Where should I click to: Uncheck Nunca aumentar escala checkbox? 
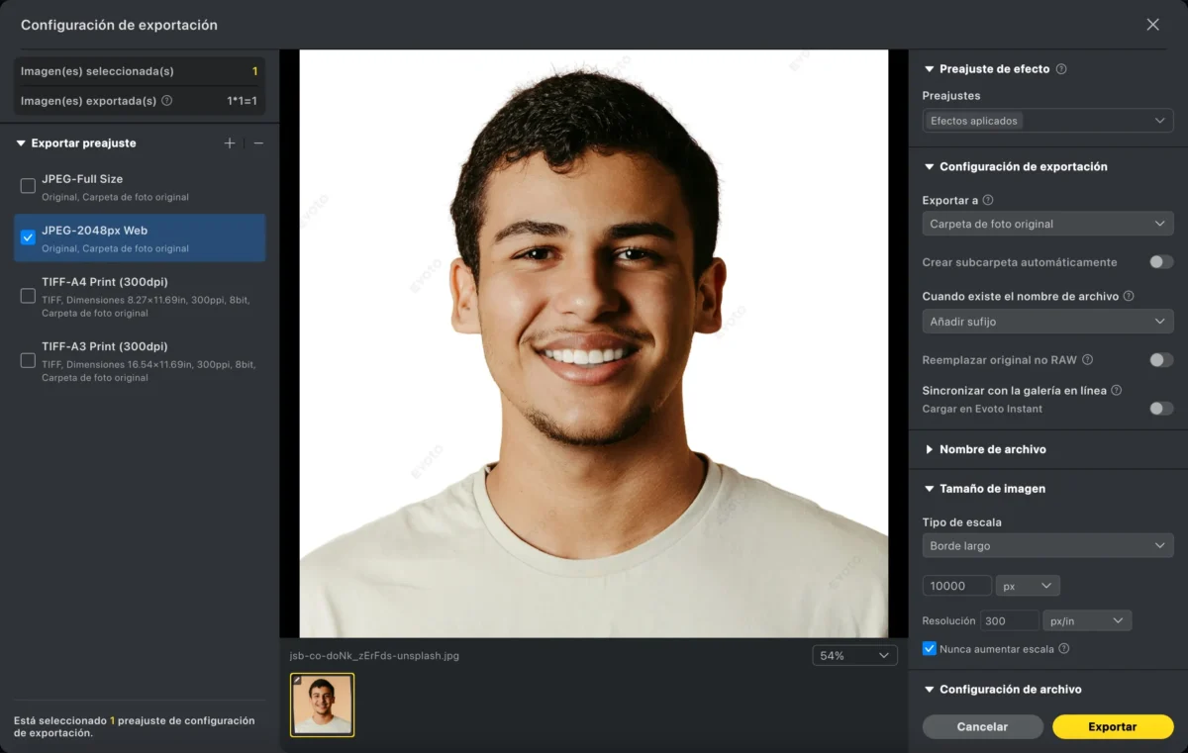(929, 649)
